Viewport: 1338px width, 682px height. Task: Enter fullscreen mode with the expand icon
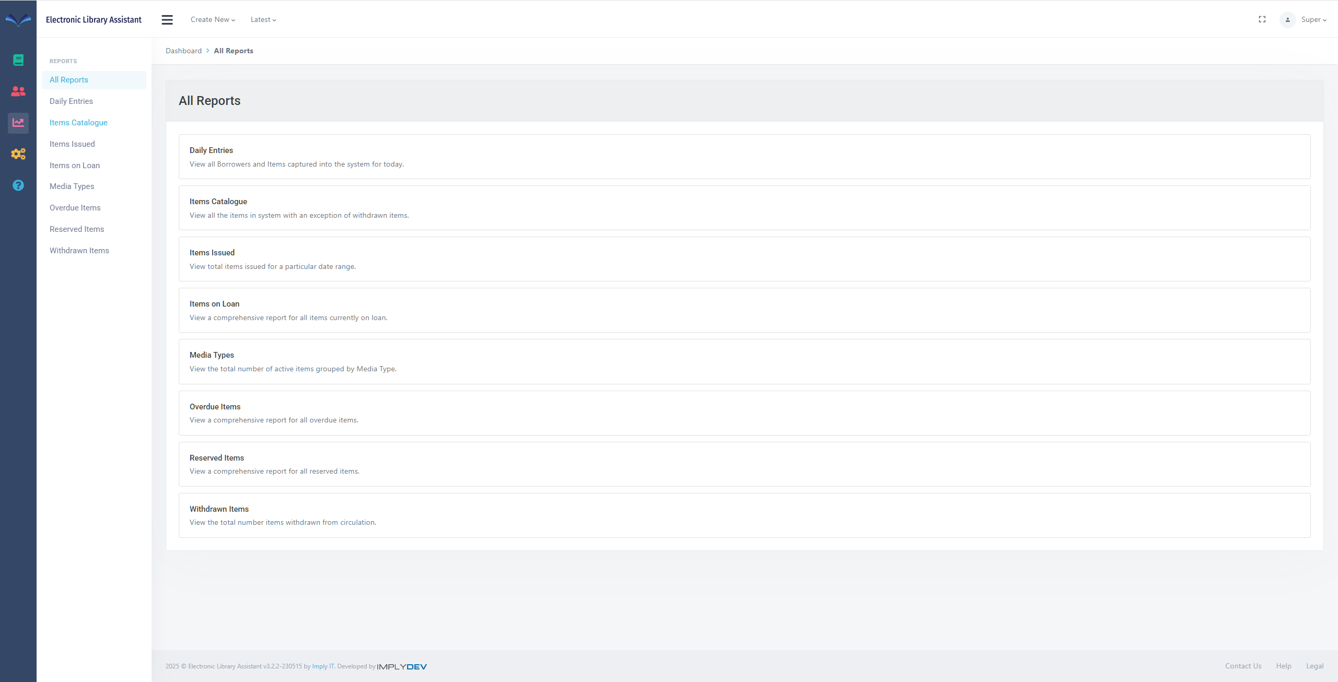1262,19
